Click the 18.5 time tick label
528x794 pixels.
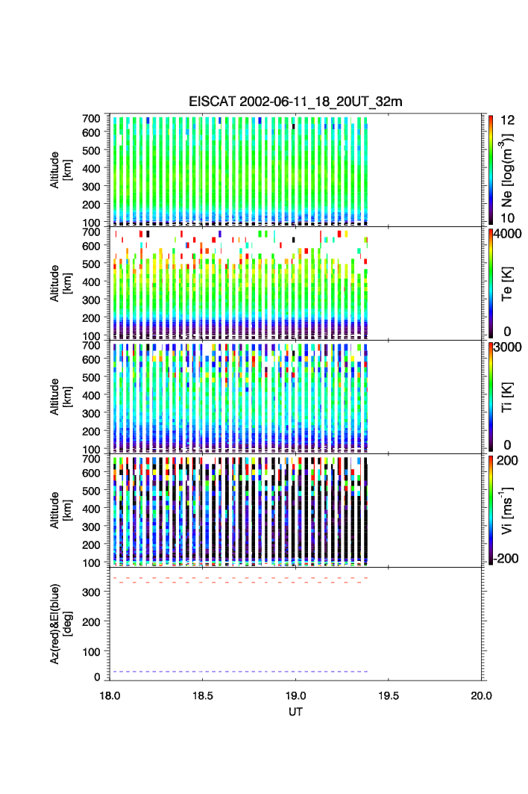click(x=202, y=695)
